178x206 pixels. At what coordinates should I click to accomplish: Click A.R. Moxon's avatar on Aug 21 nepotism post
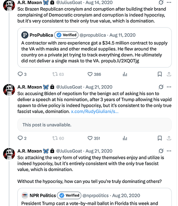9,90
